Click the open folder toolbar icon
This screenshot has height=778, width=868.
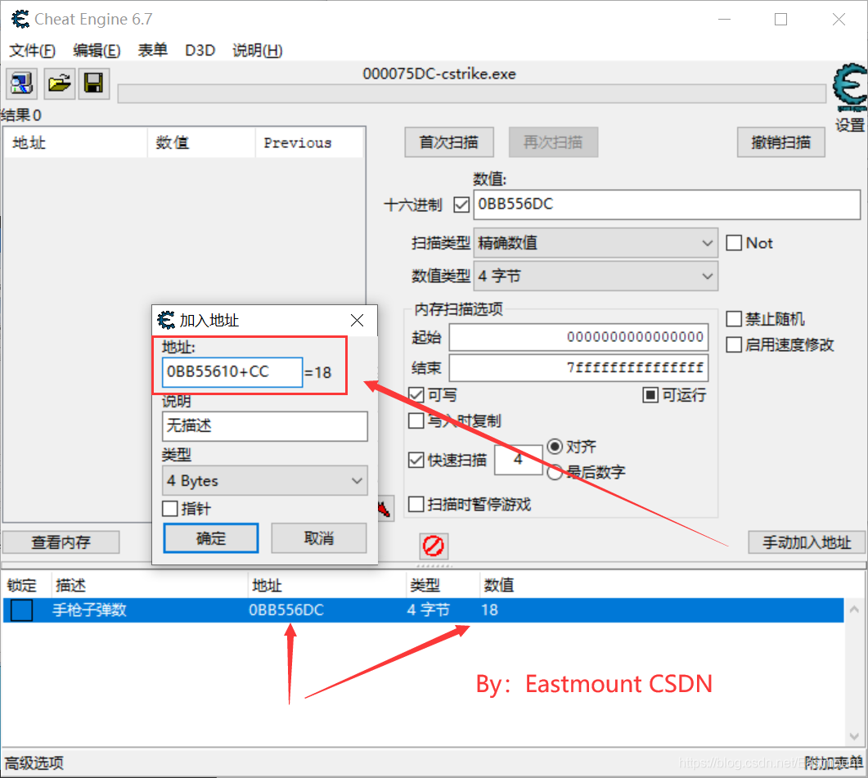click(59, 84)
